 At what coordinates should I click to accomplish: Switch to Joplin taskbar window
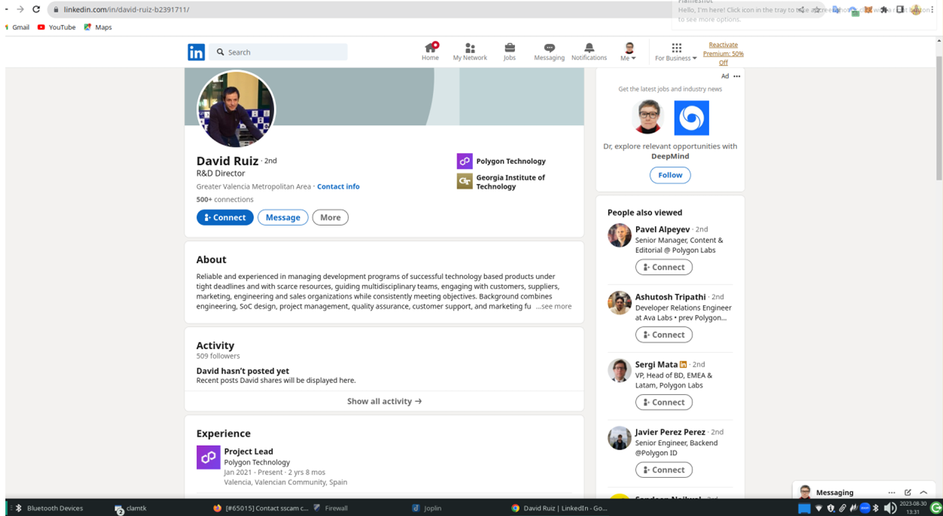click(x=427, y=509)
